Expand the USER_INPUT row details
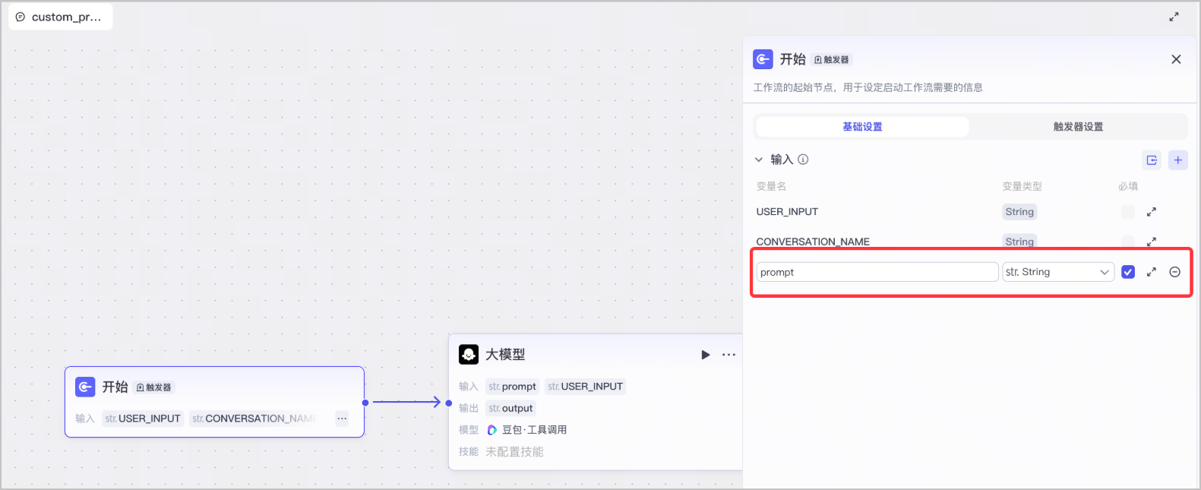The height and width of the screenshot is (490, 1201). tap(1152, 212)
